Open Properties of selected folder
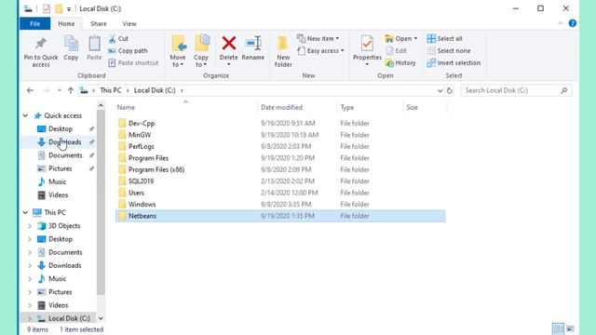The image size is (596, 335). pos(367,51)
